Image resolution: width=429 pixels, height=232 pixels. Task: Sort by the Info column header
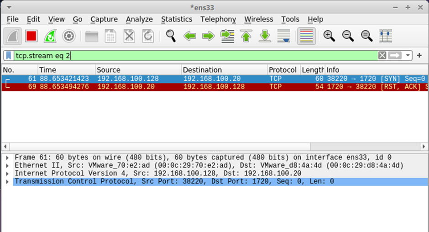click(377, 70)
